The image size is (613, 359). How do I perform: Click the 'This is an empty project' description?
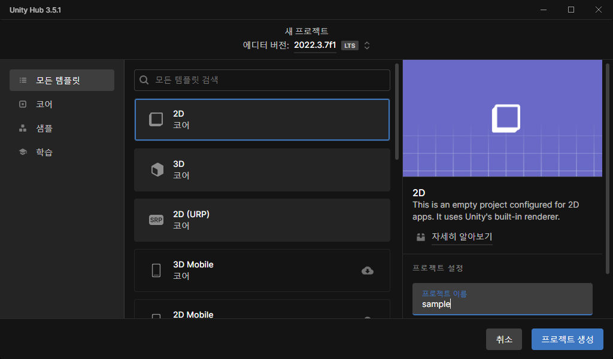[496, 211]
